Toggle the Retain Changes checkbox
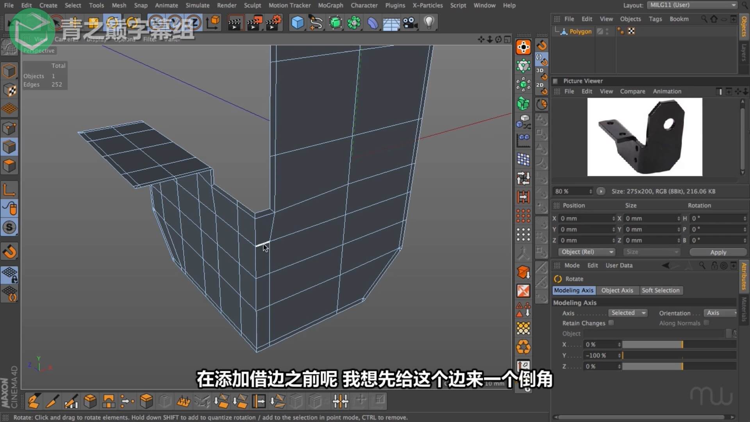Viewport: 750px width, 422px height. tap(611, 323)
